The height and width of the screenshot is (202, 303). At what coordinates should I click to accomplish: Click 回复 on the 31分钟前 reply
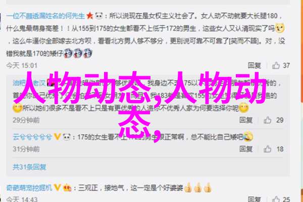(x=246, y=149)
